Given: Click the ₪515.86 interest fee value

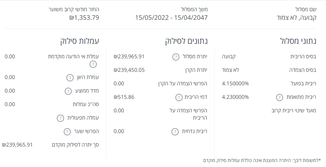Looking at the screenshot, I should click(124, 97).
